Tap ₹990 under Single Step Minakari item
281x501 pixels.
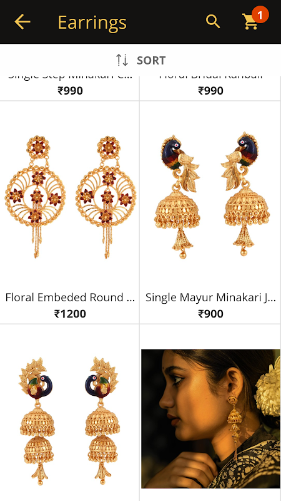(70, 91)
